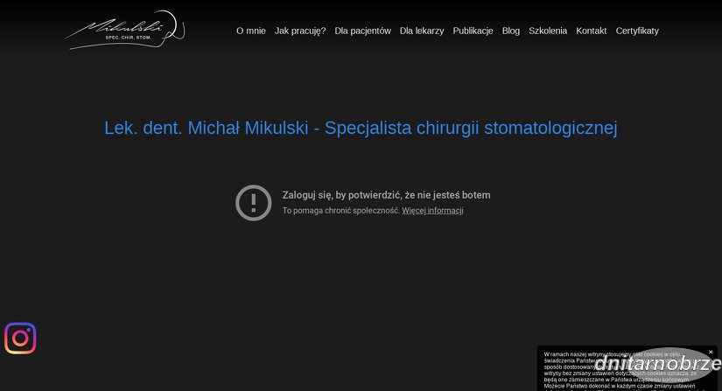The height and width of the screenshot is (391, 722).
Task: View the Certyfikaty page
Action: tap(637, 31)
